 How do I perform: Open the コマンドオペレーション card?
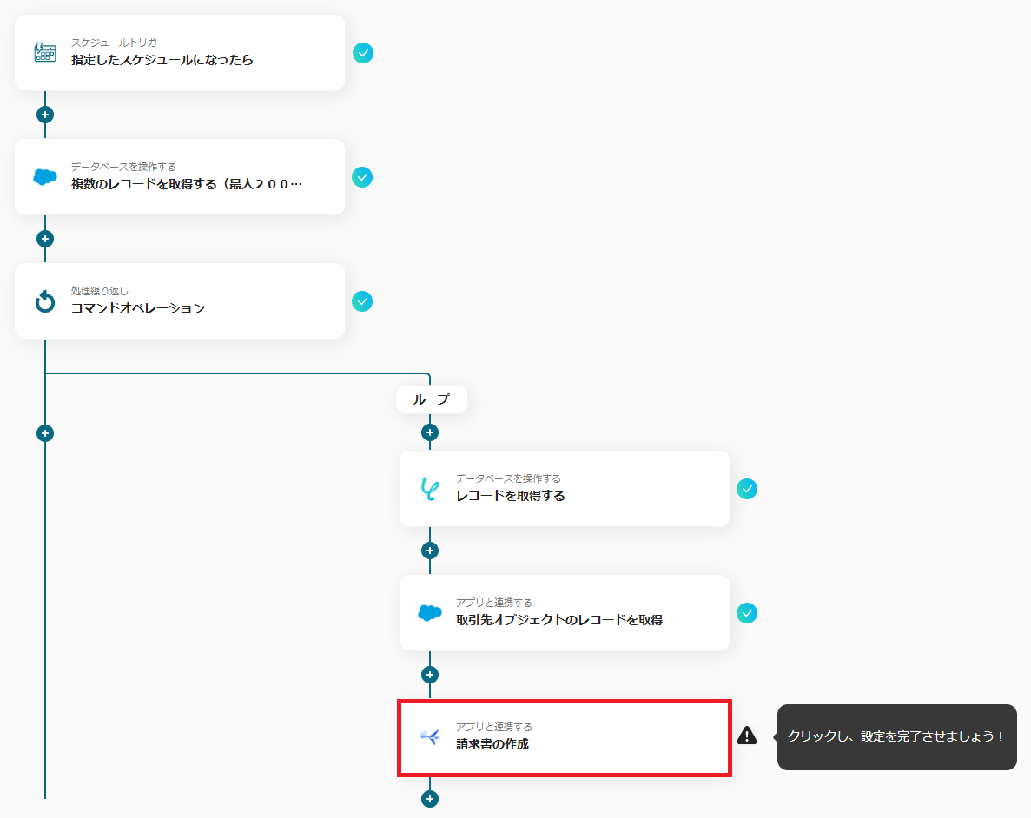point(180,301)
